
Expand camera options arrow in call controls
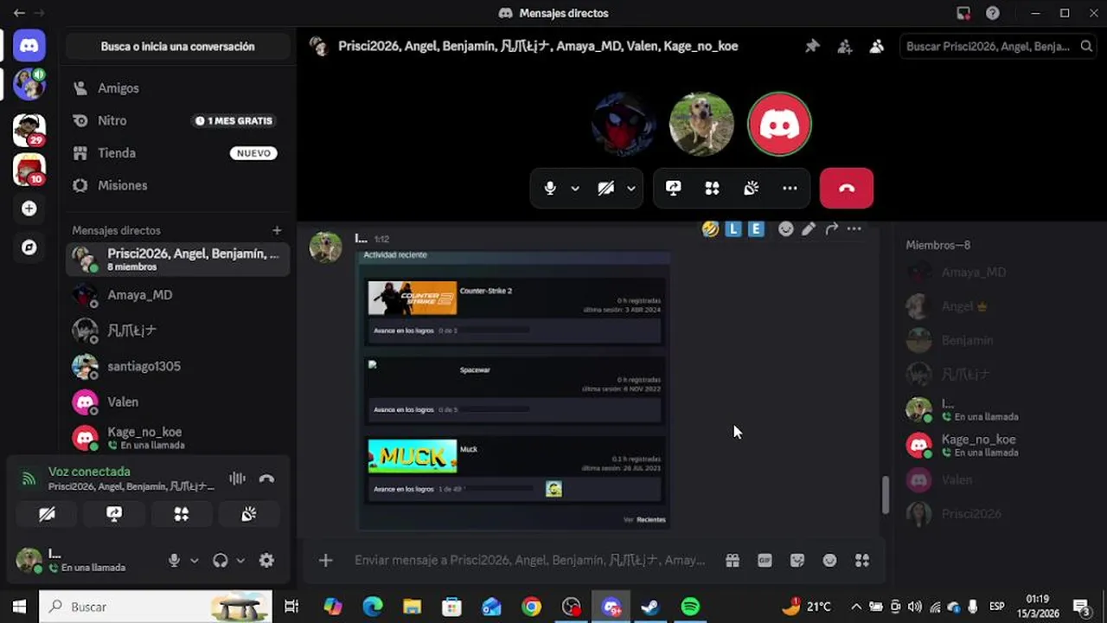coord(631,189)
